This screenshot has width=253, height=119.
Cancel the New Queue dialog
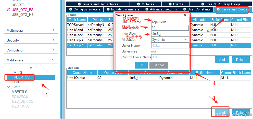[x=159, y=65]
